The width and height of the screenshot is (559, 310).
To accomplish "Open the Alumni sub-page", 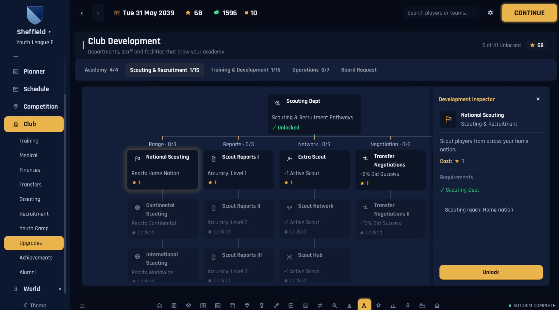I will click(34, 272).
